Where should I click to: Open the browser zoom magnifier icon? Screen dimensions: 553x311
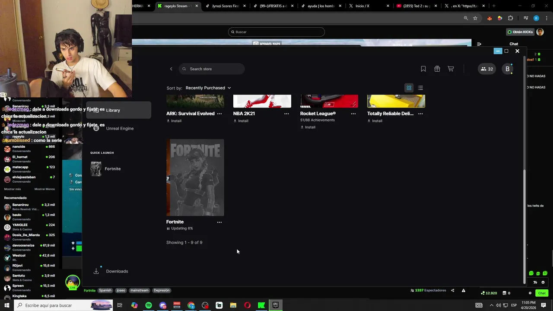pos(466,18)
